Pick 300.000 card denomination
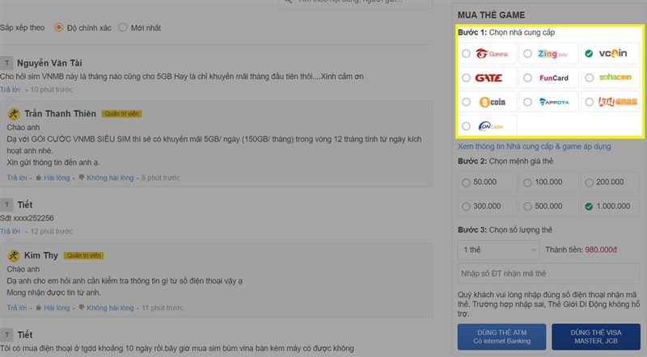 coord(487,206)
